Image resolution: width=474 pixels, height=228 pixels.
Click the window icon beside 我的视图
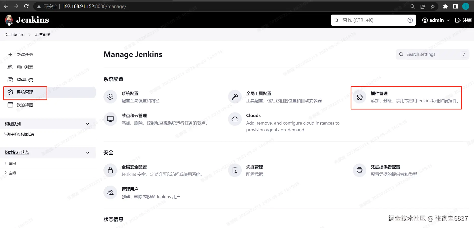click(10, 105)
